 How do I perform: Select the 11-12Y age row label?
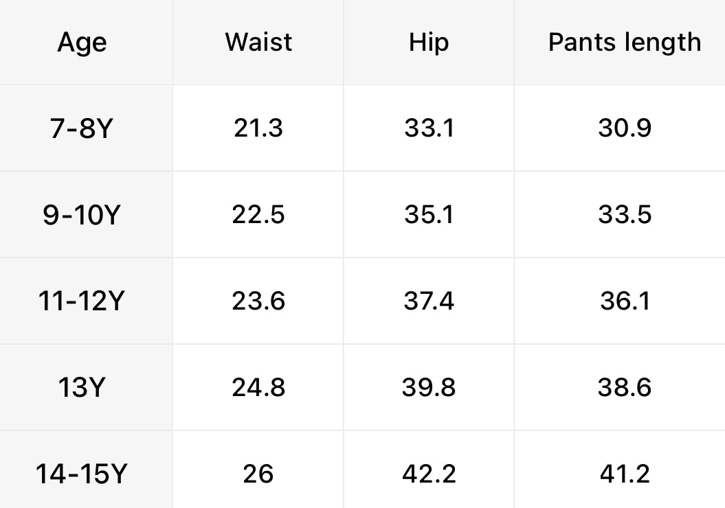click(x=81, y=301)
